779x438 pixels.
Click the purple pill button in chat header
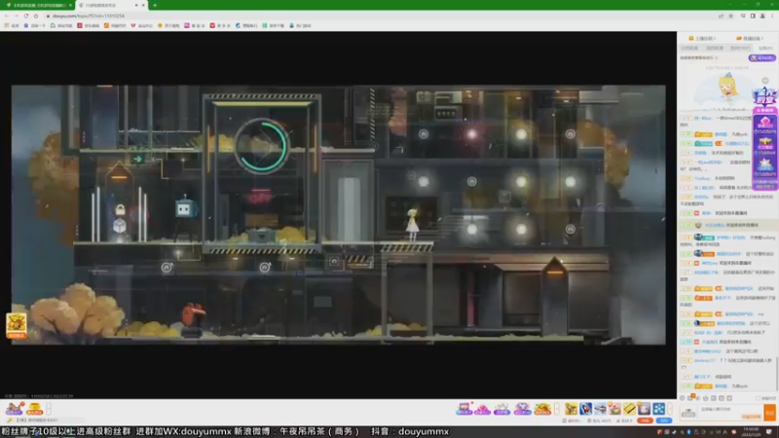click(x=762, y=58)
